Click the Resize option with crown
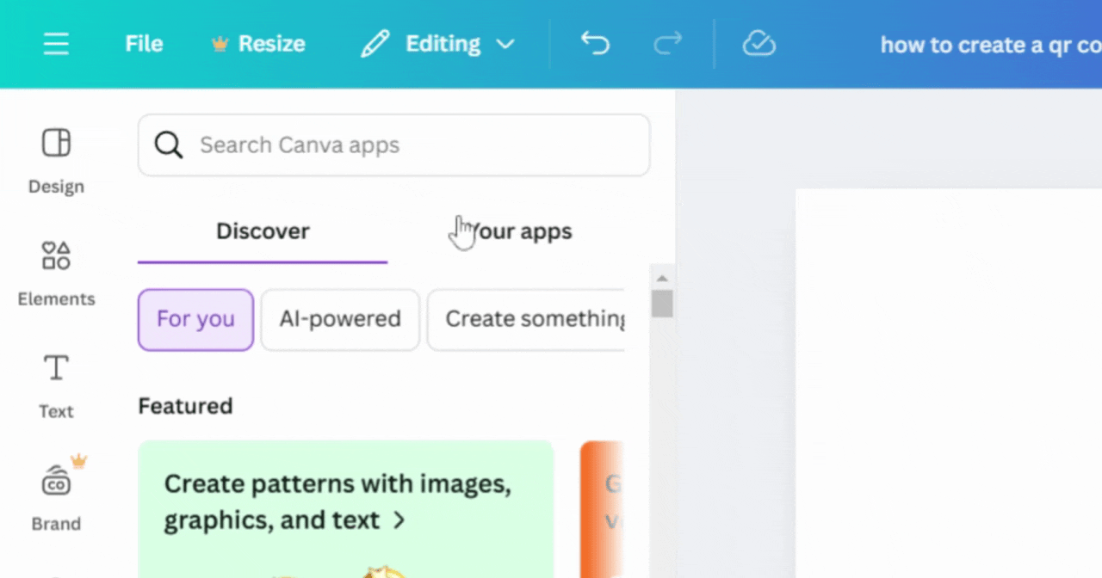The height and width of the screenshot is (578, 1102). 258,44
